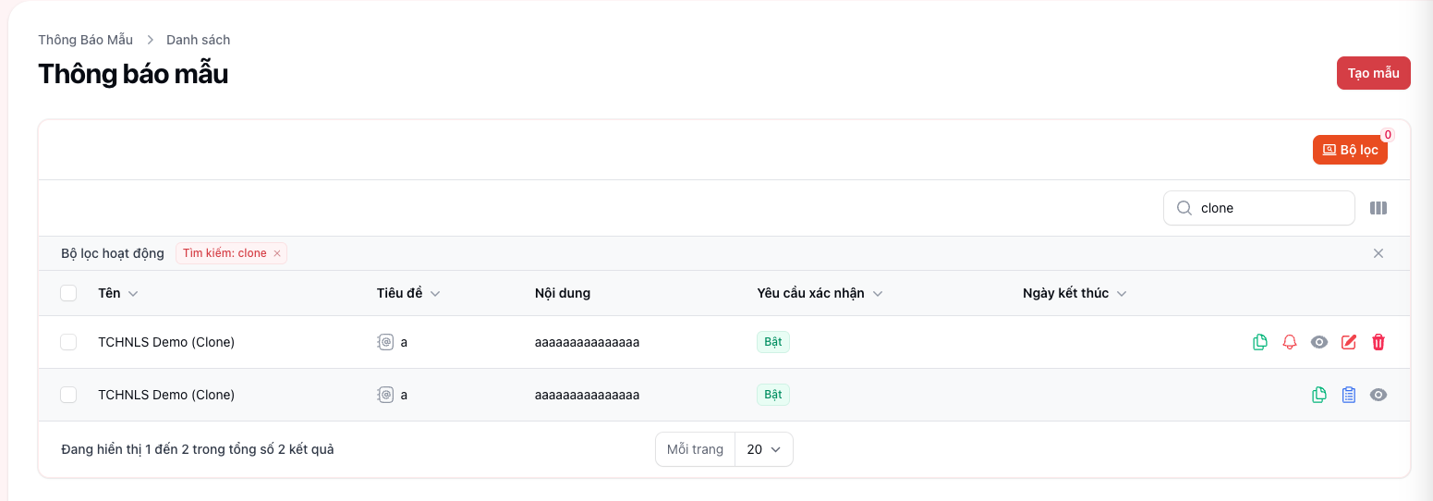Check the first TCHNLS Demo (Clone) row checkbox
The height and width of the screenshot is (501, 1433).
tap(68, 342)
